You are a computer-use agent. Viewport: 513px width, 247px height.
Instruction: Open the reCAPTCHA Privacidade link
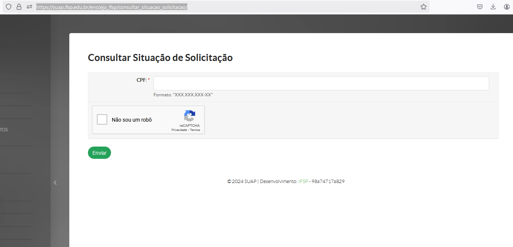pyautogui.click(x=179, y=130)
